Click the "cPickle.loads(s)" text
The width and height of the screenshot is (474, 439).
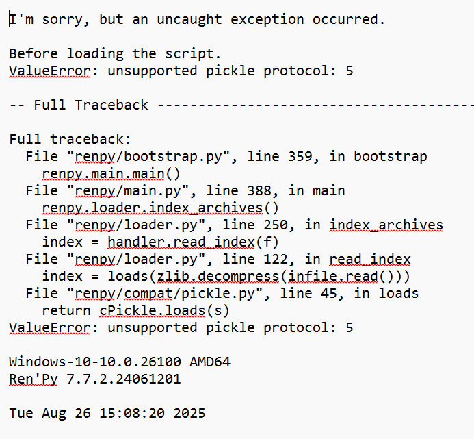165,310
